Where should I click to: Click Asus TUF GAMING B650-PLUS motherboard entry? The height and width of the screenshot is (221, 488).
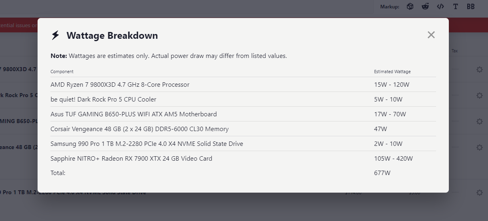(133, 114)
